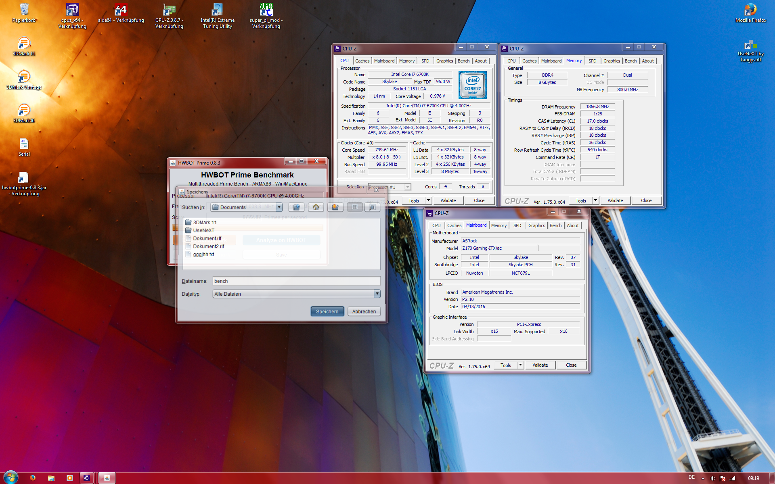Open Bench tab in CPU window
The image size is (775, 484).
coord(463,61)
